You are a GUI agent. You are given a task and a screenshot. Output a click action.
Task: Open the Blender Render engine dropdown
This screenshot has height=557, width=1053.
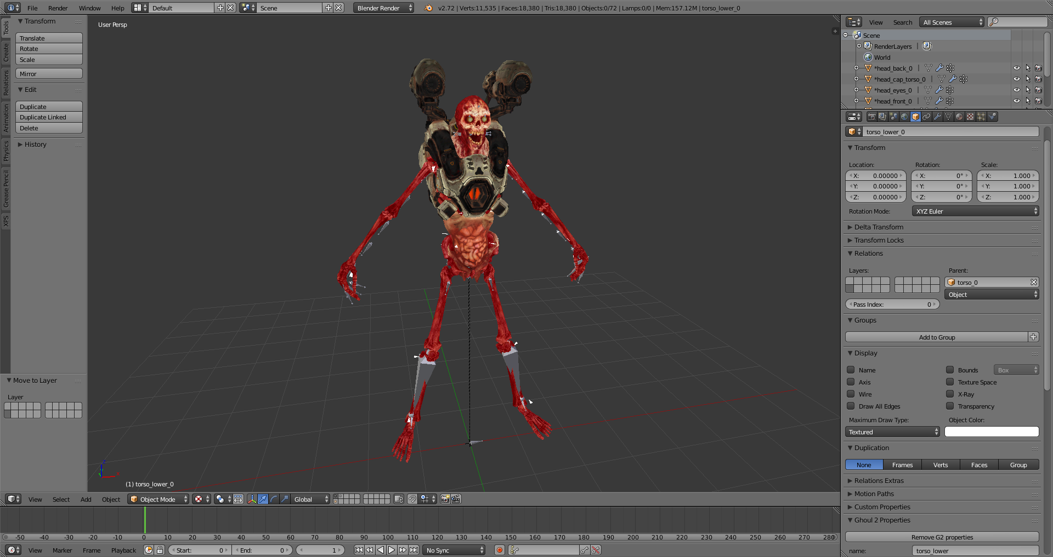(383, 8)
